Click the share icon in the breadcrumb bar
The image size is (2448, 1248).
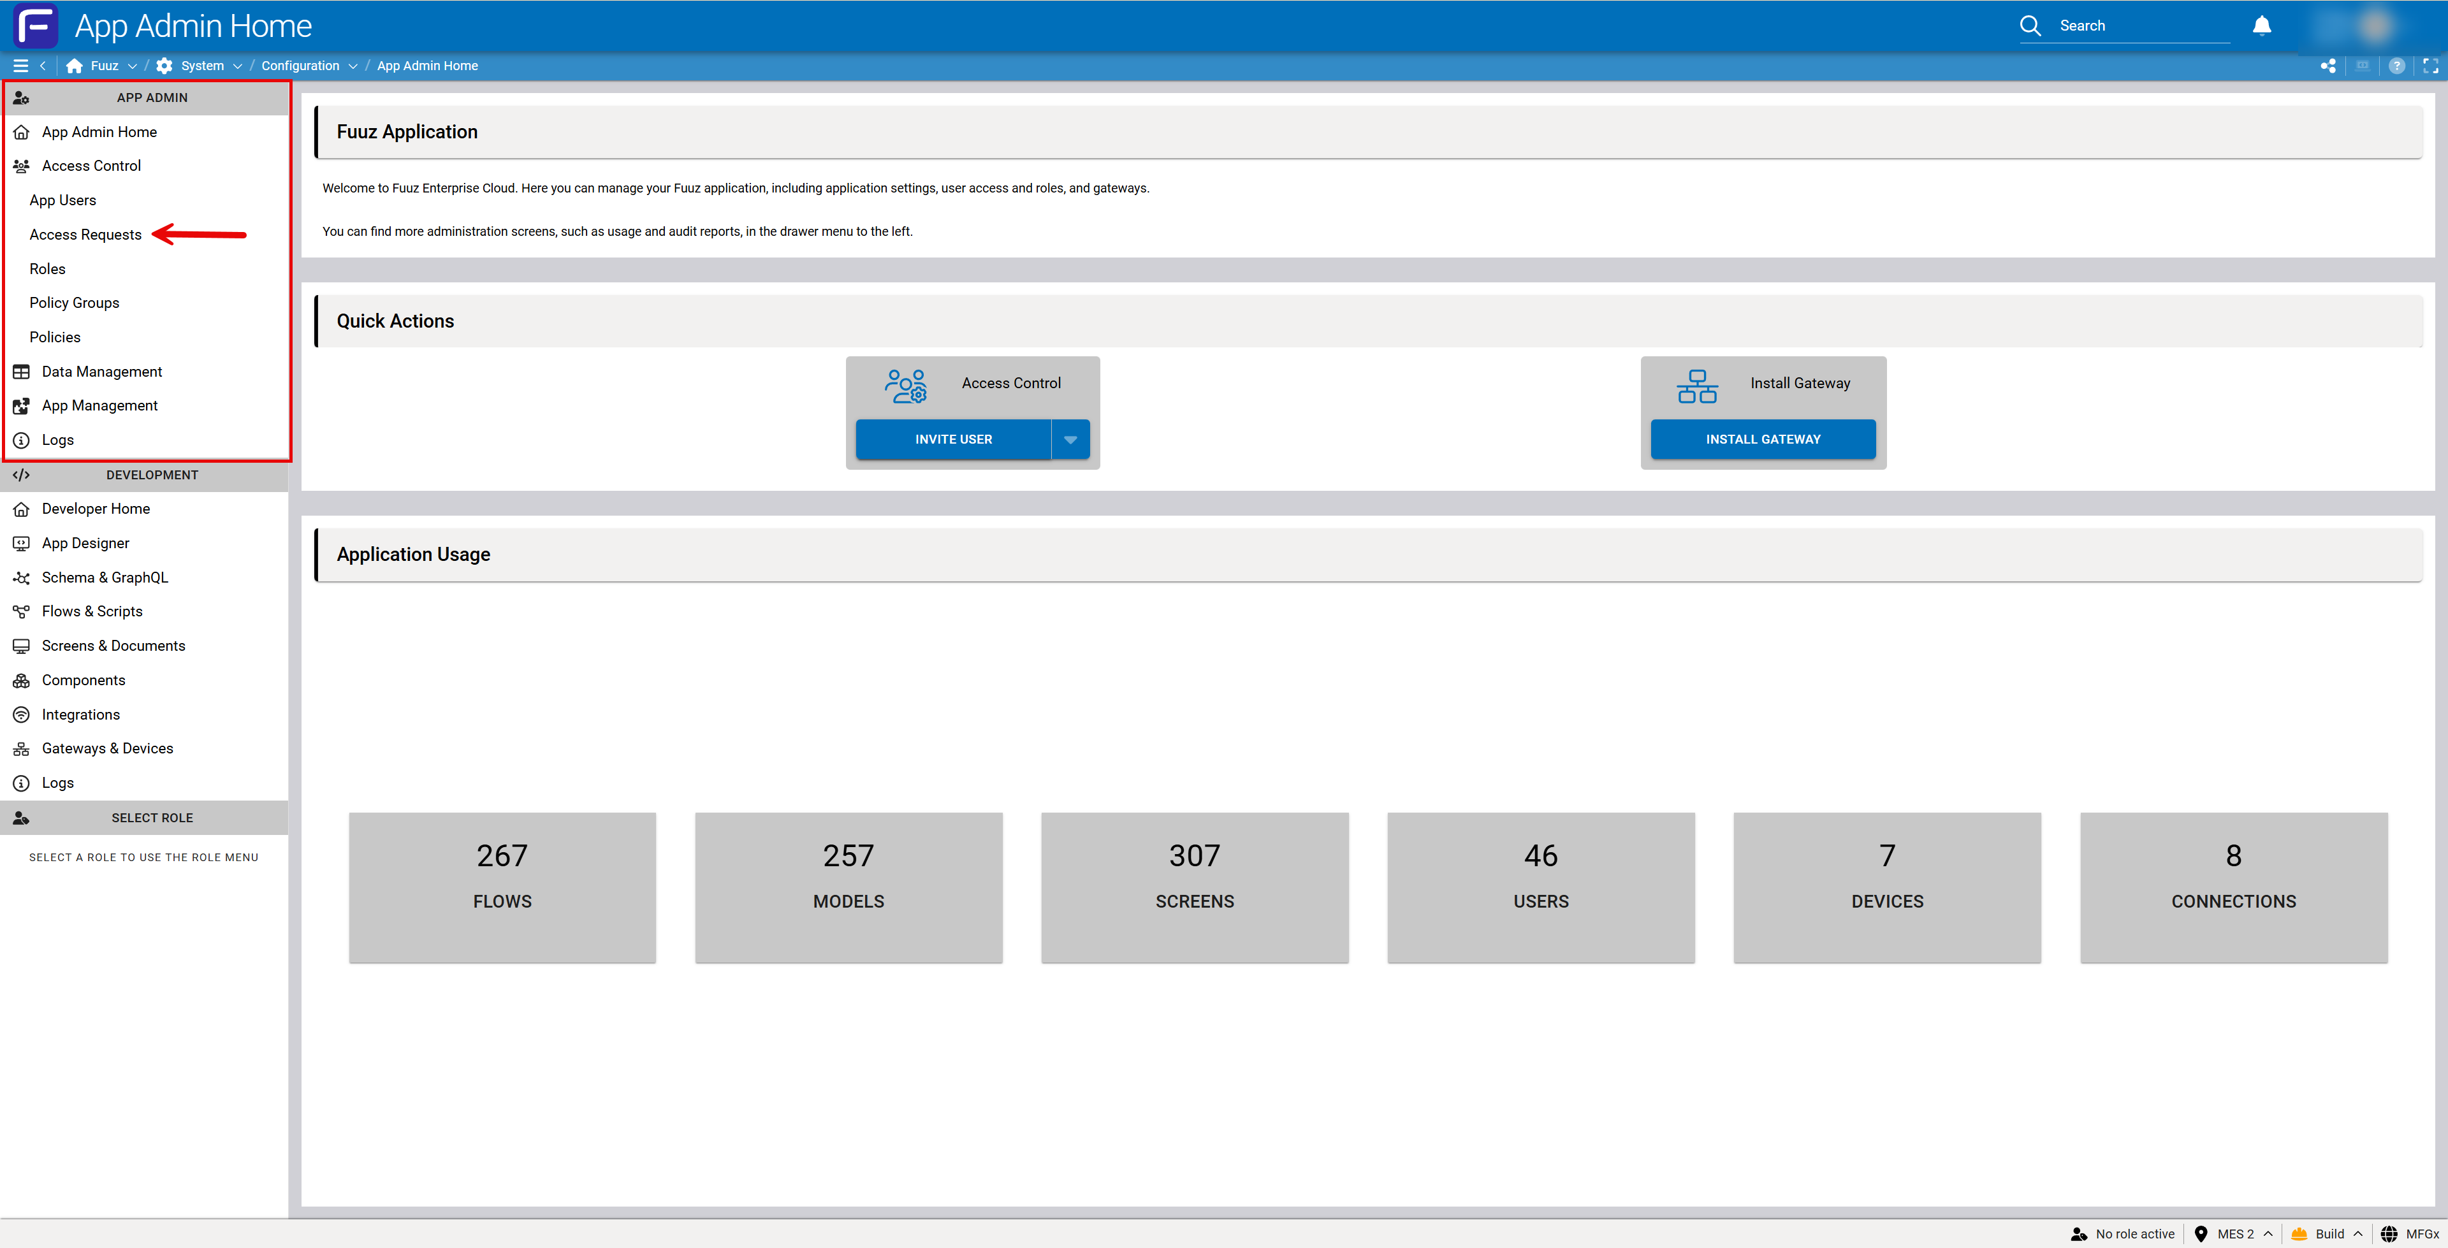click(2328, 66)
